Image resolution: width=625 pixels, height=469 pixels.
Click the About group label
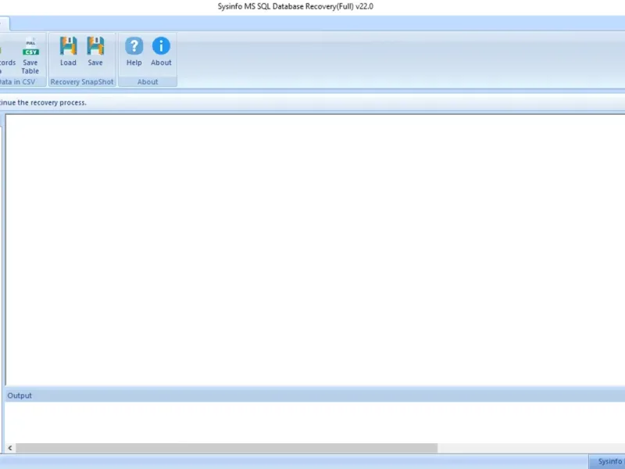[x=148, y=82]
